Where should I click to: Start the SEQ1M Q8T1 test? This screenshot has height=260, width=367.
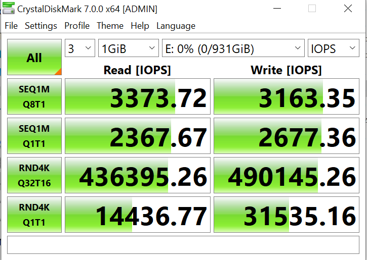coord(34,96)
